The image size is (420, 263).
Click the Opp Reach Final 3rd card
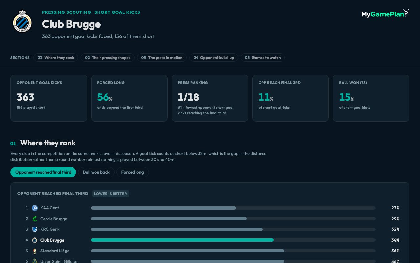290,98
